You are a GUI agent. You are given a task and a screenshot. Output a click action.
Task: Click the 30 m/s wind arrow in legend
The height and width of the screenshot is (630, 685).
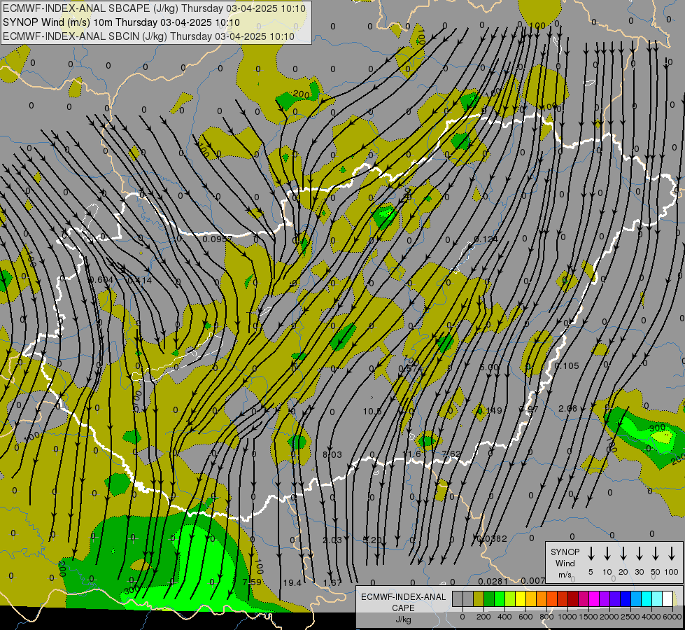point(639,554)
